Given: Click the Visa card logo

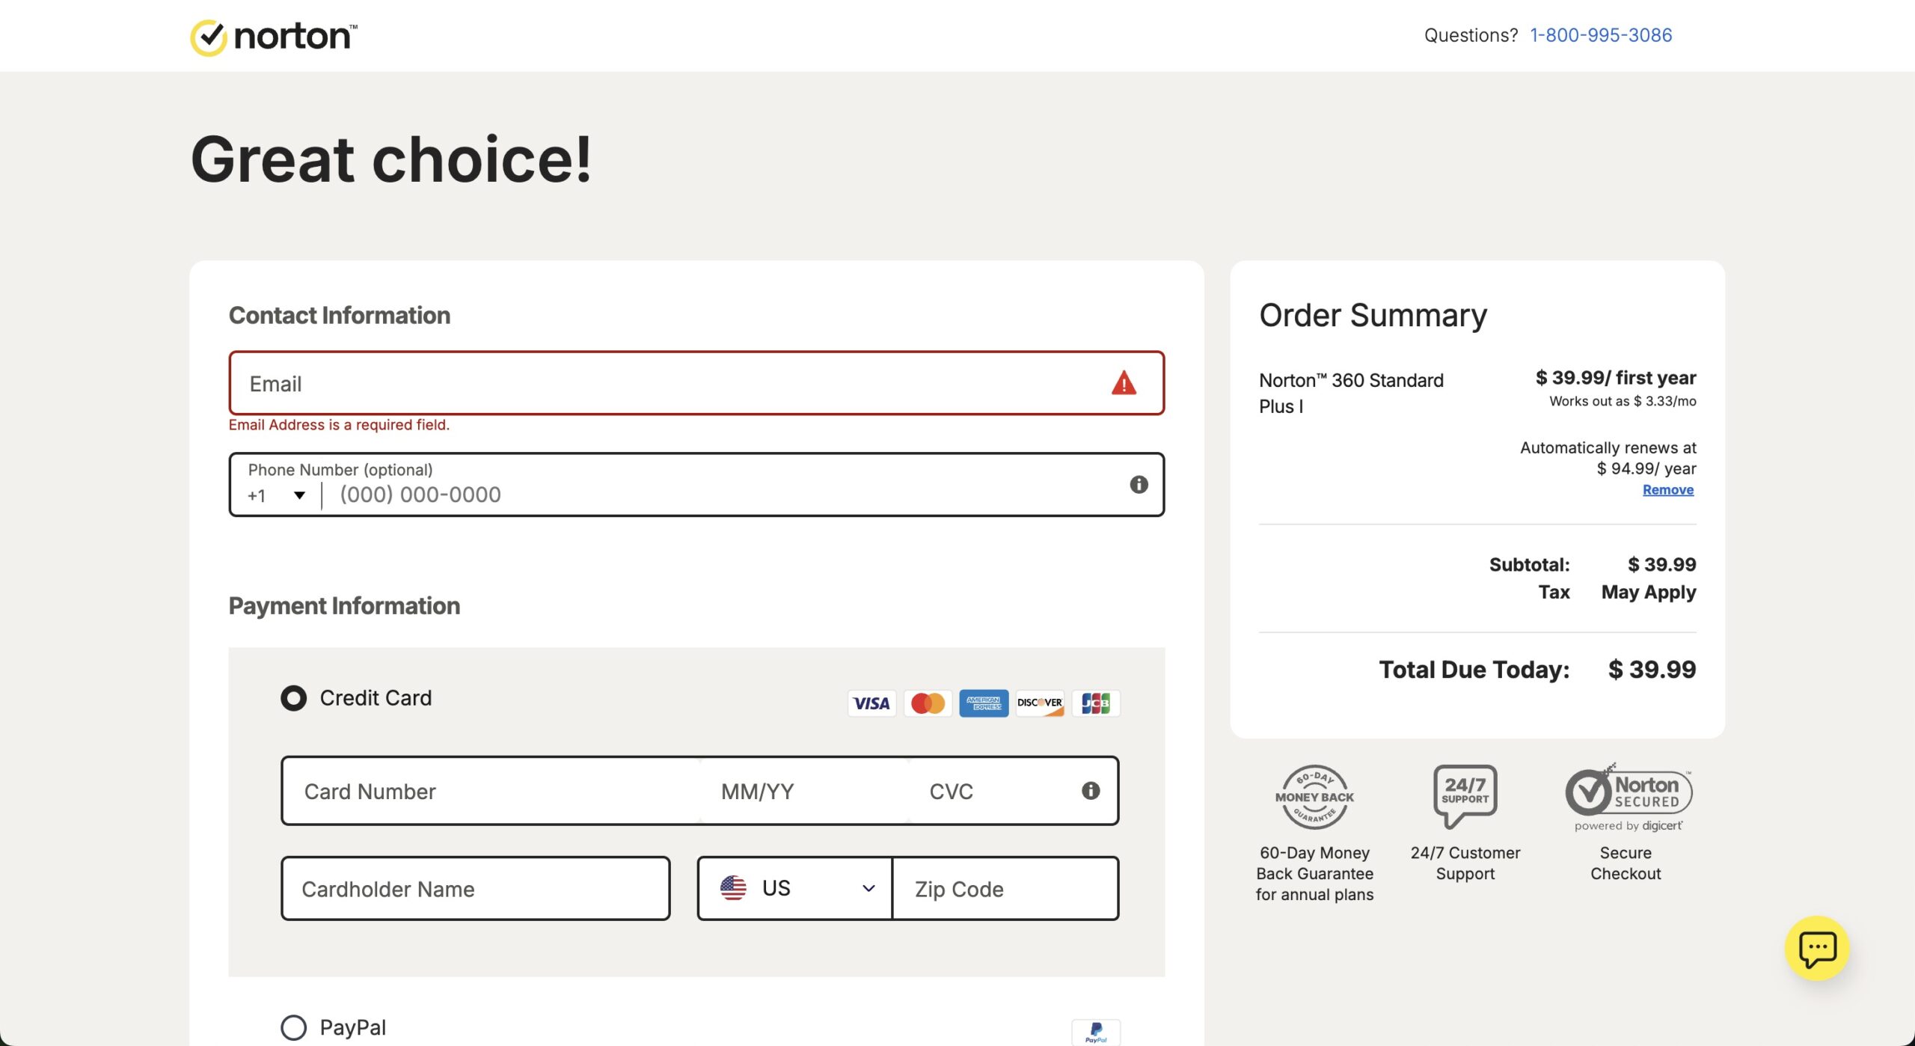Looking at the screenshot, I should pos(871,703).
